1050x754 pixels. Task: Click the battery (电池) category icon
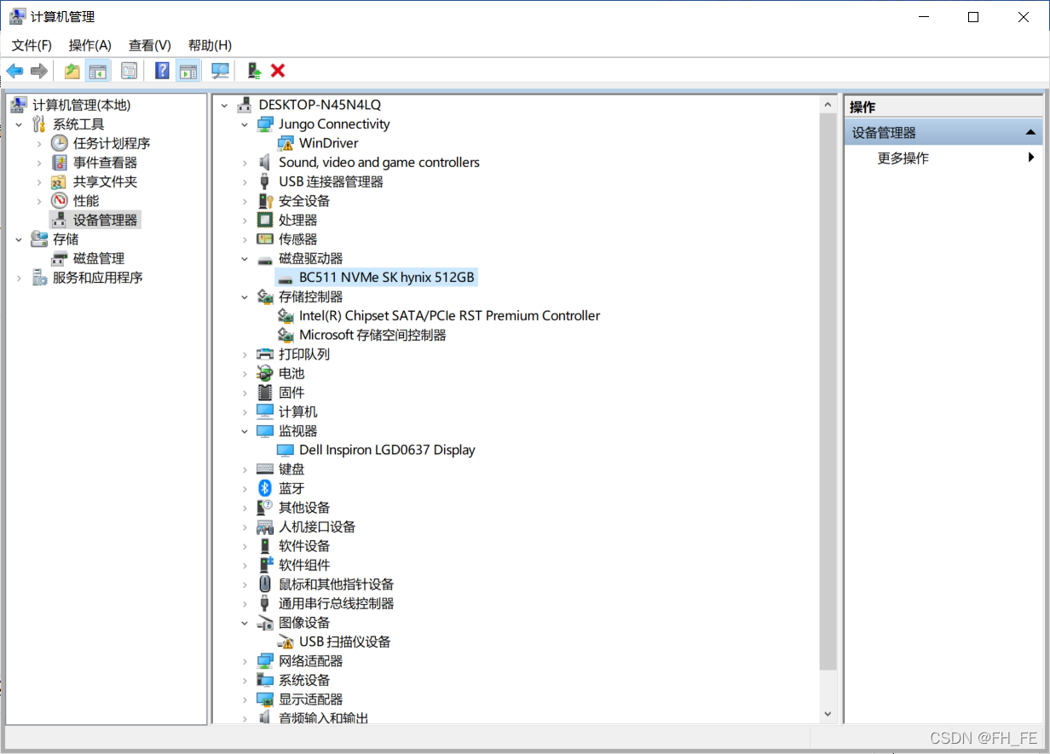point(265,373)
